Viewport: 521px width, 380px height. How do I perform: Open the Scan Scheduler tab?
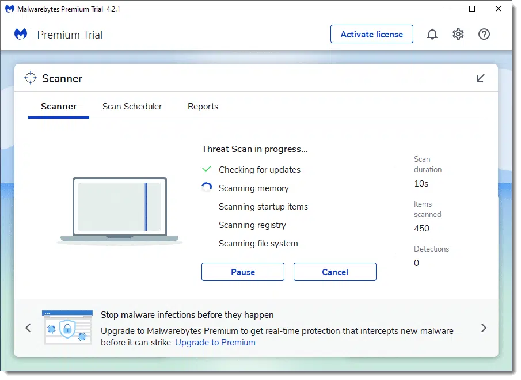tap(132, 107)
